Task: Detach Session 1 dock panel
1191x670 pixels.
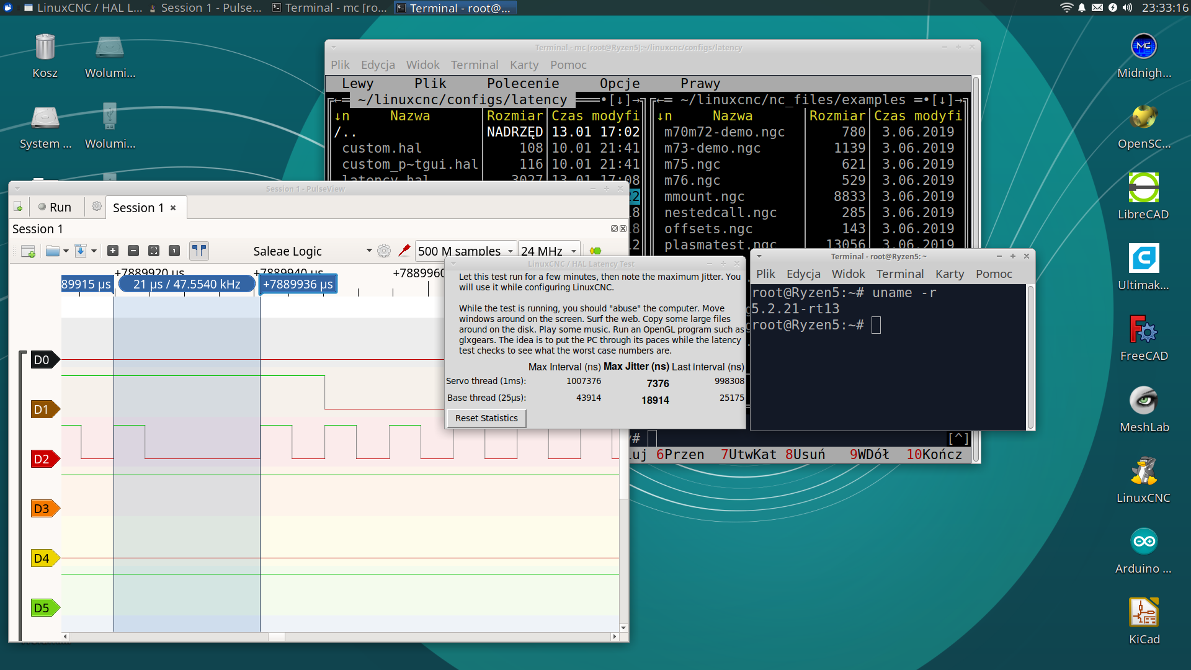Action: tap(614, 229)
